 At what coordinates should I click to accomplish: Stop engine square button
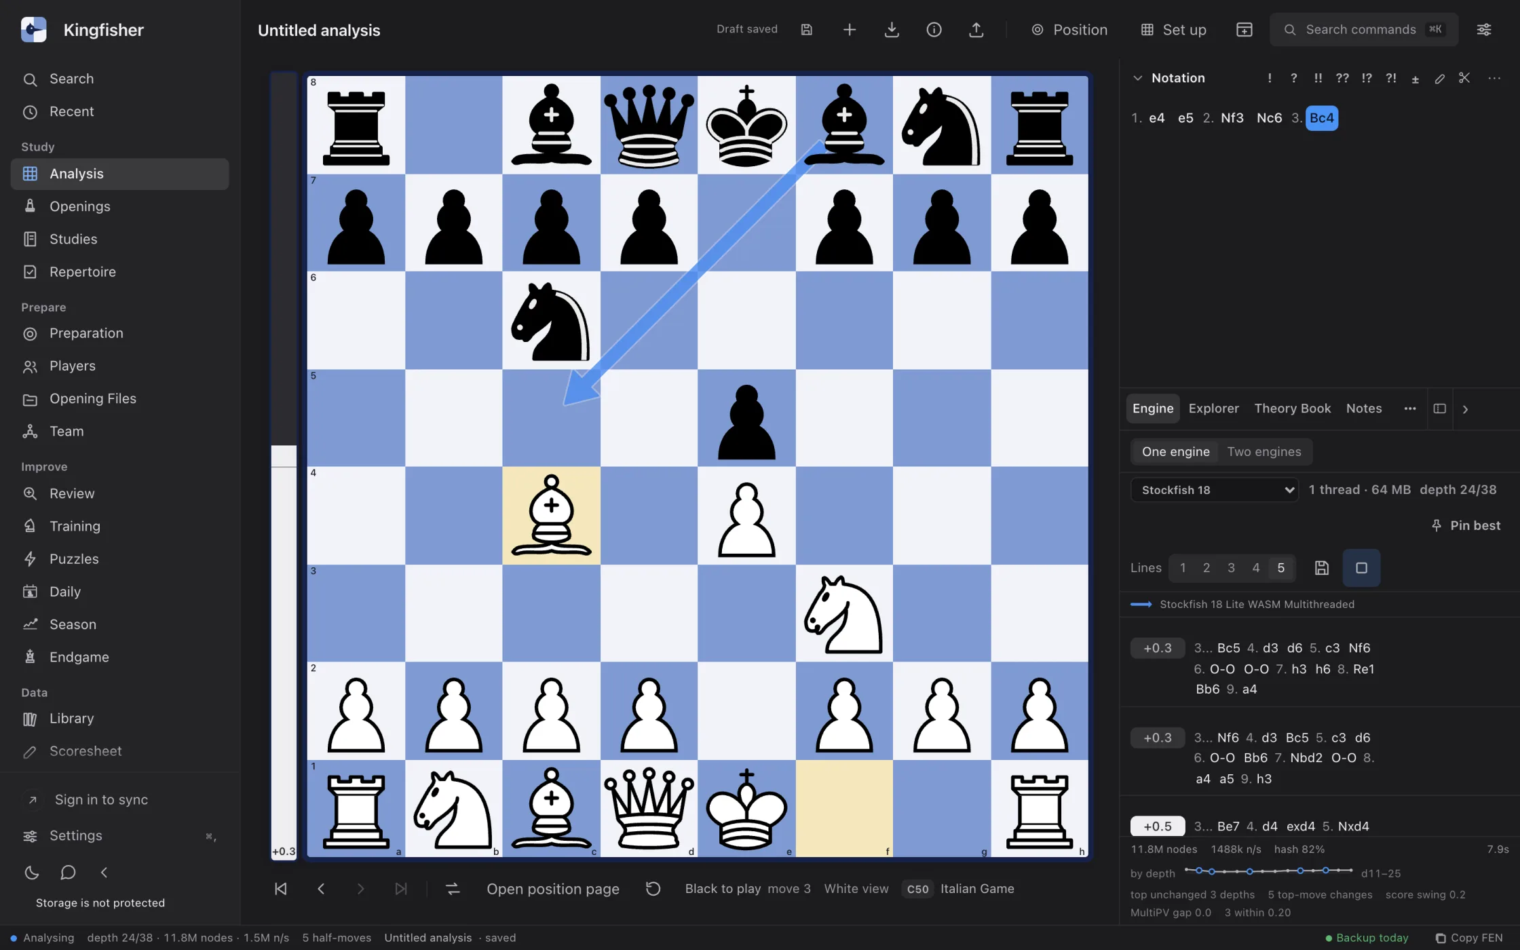(x=1361, y=568)
